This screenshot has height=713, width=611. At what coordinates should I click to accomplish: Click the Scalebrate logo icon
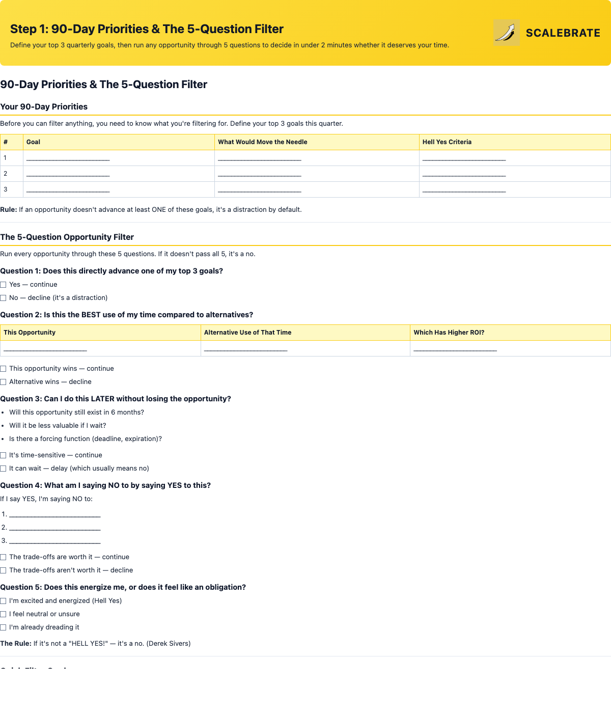[507, 33]
